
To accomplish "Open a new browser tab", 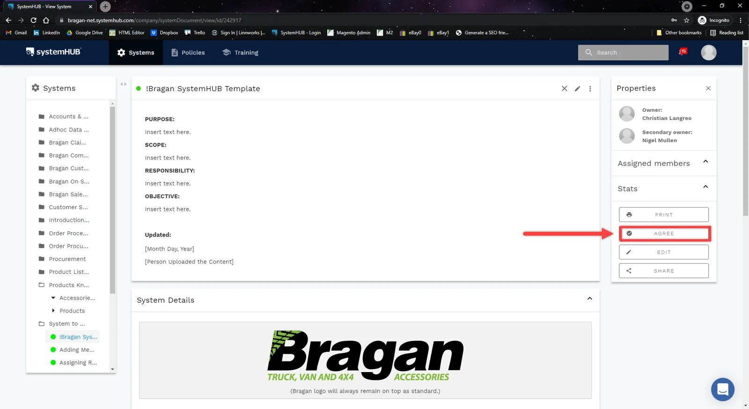I will 105,7.
